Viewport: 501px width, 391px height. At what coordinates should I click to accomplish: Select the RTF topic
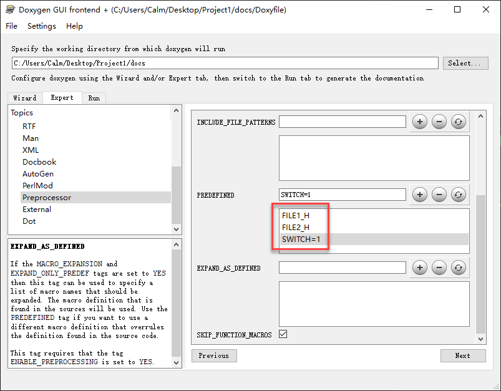point(29,126)
